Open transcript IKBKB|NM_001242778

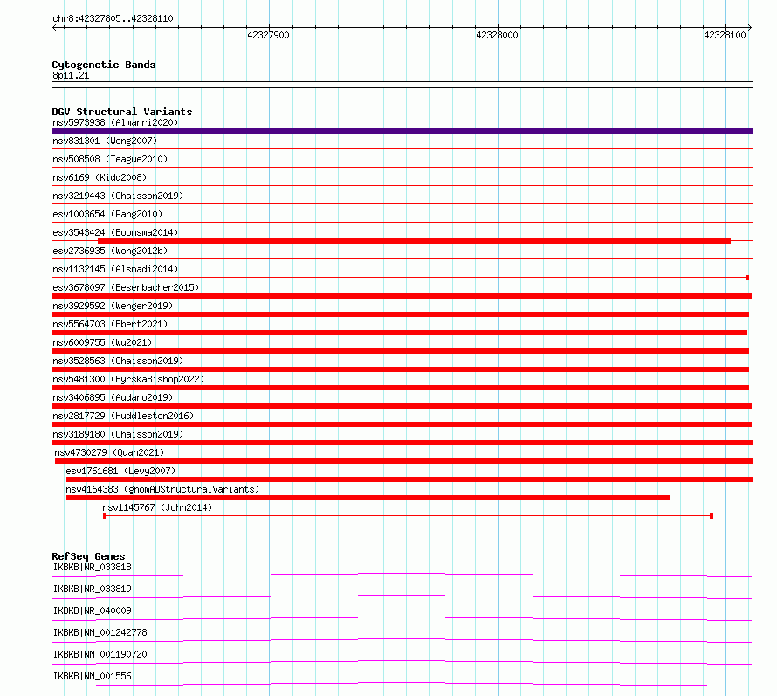100,632
